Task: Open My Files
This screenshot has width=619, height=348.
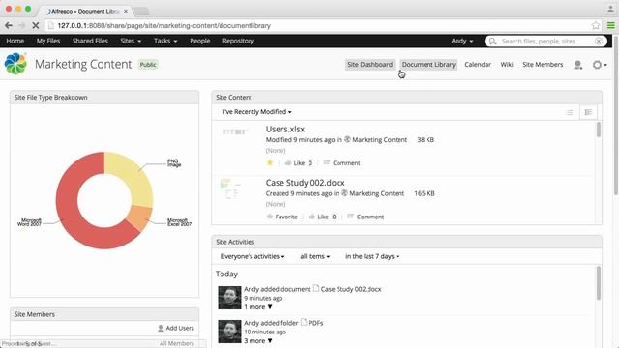Action: pyautogui.click(x=48, y=41)
